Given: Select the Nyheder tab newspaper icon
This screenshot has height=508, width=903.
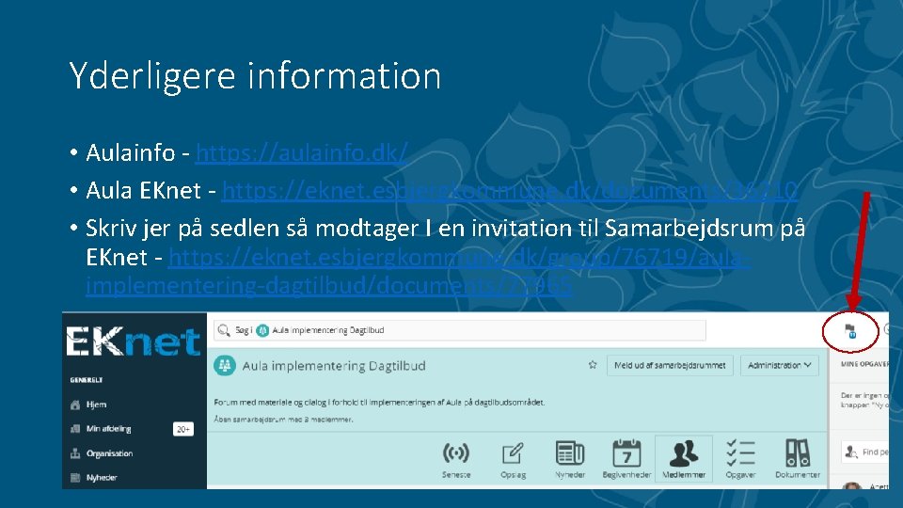Looking at the screenshot, I should [x=570, y=452].
